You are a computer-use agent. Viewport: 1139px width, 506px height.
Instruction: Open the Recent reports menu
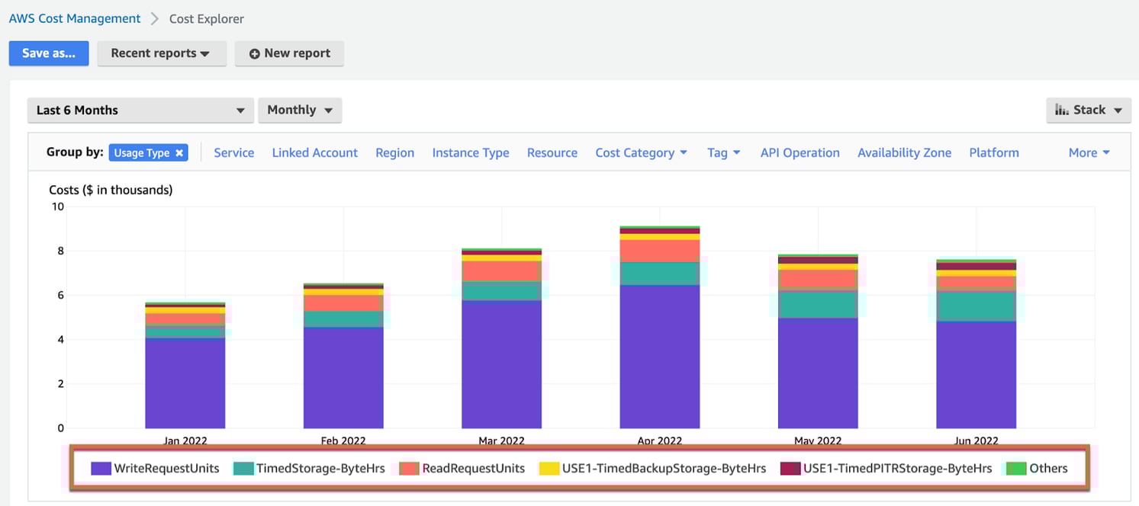(162, 53)
